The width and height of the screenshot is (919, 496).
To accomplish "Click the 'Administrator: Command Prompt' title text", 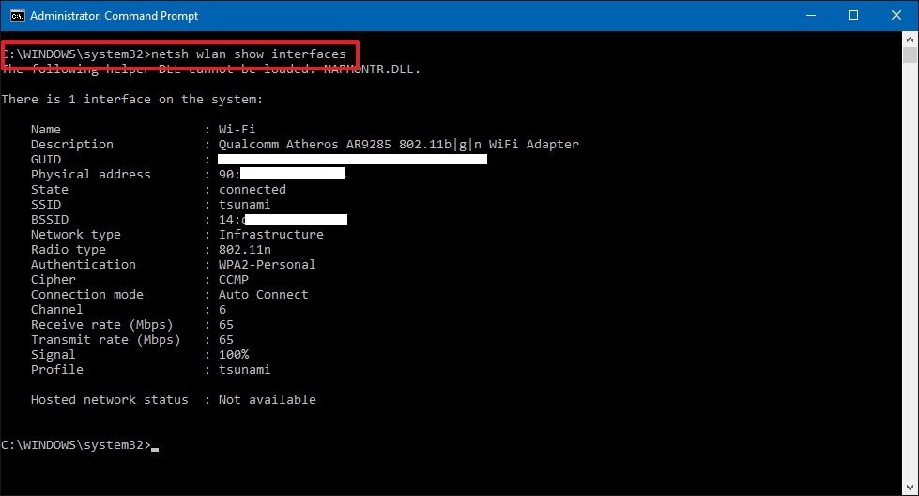I will coord(115,16).
